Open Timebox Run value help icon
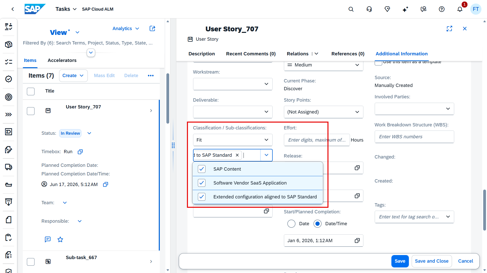This screenshot has width=487, height=273. tap(80, 152)
